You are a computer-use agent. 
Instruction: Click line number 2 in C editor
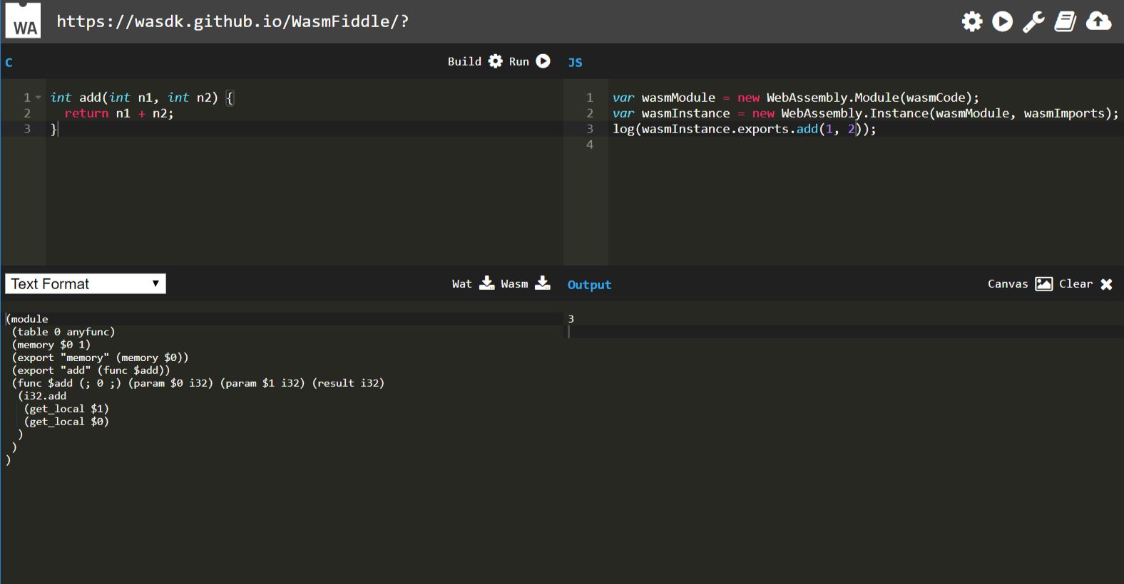pos(27,113)
